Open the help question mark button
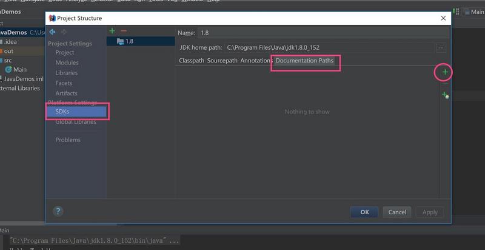Viewport: 485px width, 250px height. (58, 211)
